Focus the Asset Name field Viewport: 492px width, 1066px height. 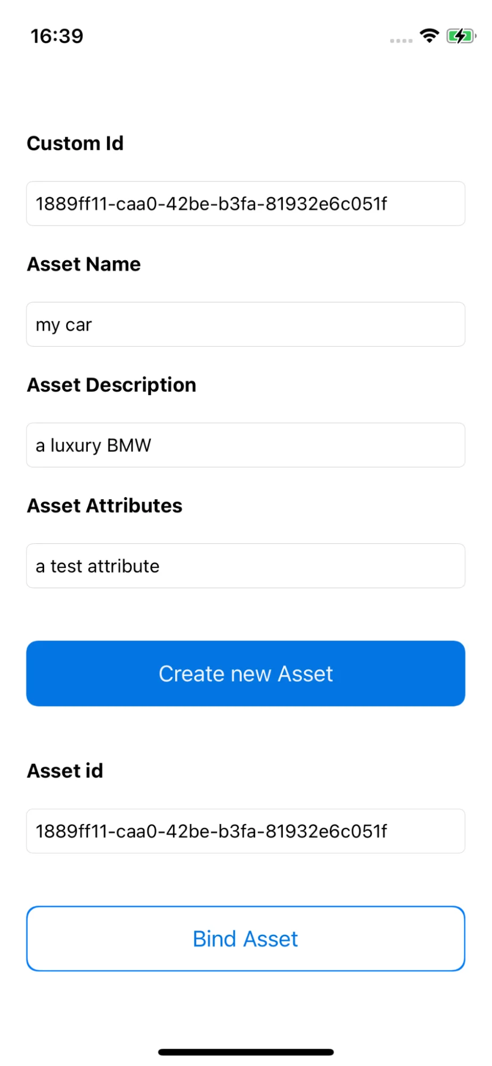[245, 324]
